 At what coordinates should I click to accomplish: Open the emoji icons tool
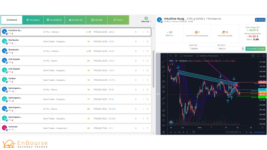point(163,92)
